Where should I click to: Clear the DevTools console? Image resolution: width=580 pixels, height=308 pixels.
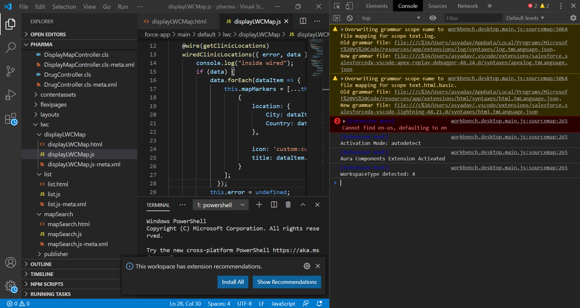pyautogui.click(x=350, y=18)
